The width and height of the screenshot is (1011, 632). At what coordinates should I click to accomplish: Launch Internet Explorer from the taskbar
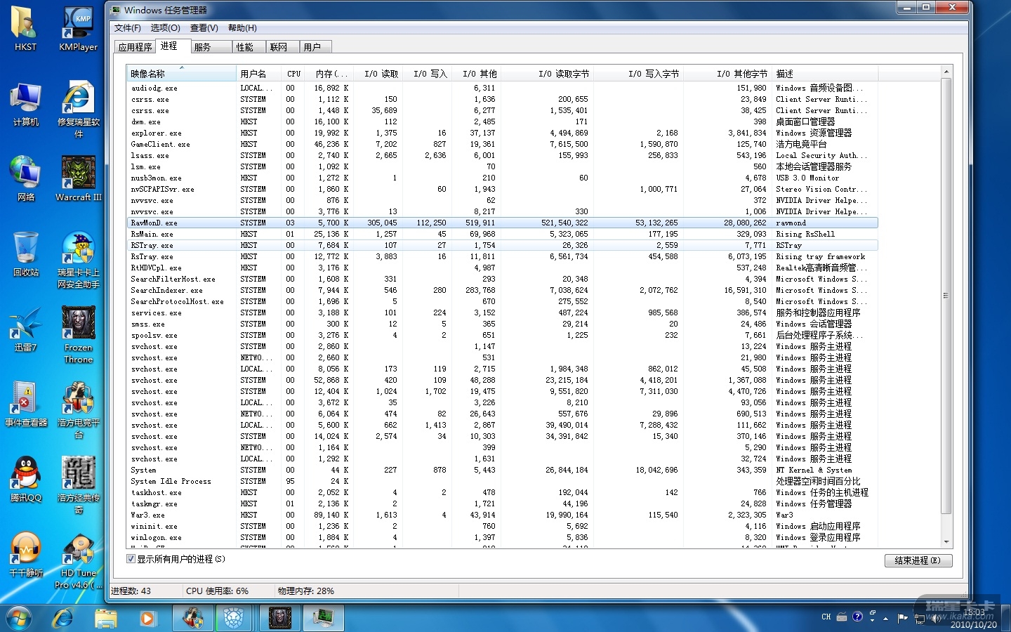point(63,618)
